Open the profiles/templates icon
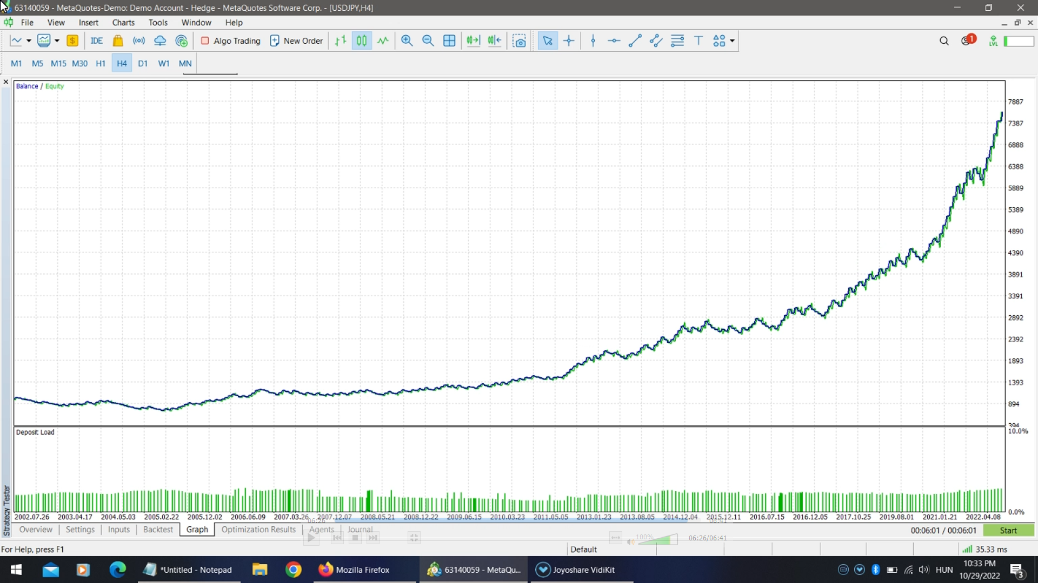 click(x=44, y=40)
